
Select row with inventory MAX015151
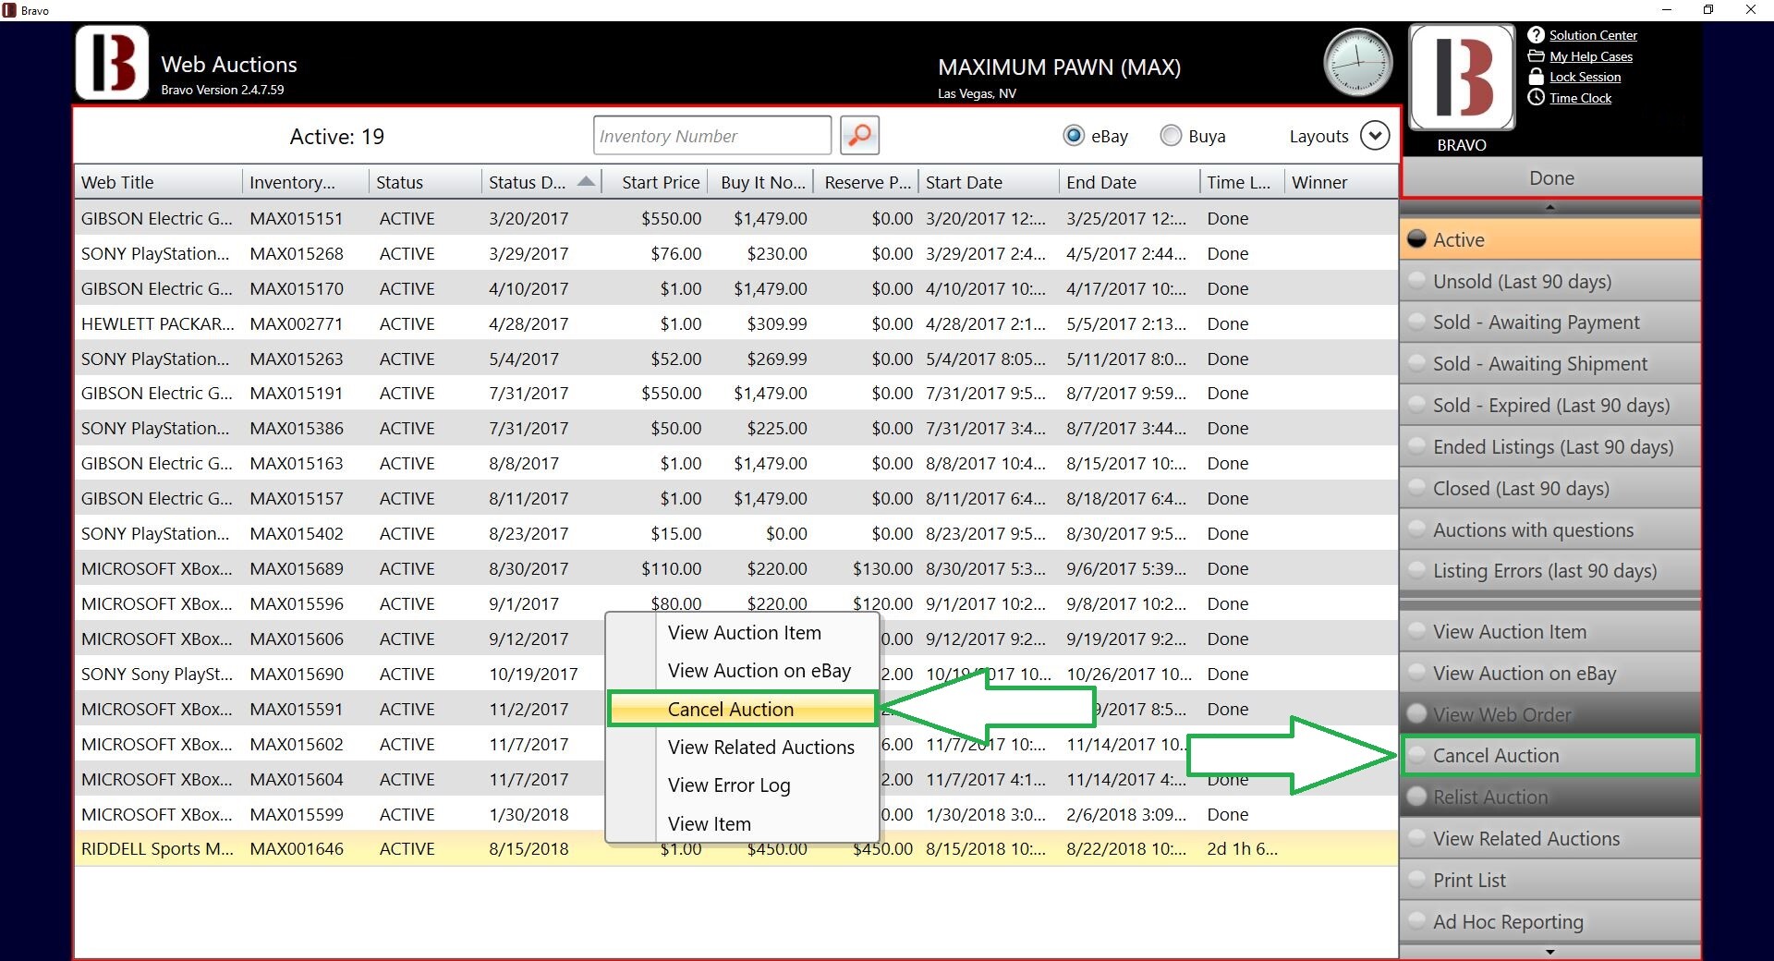pyautogui.click(x=736, y=218)
